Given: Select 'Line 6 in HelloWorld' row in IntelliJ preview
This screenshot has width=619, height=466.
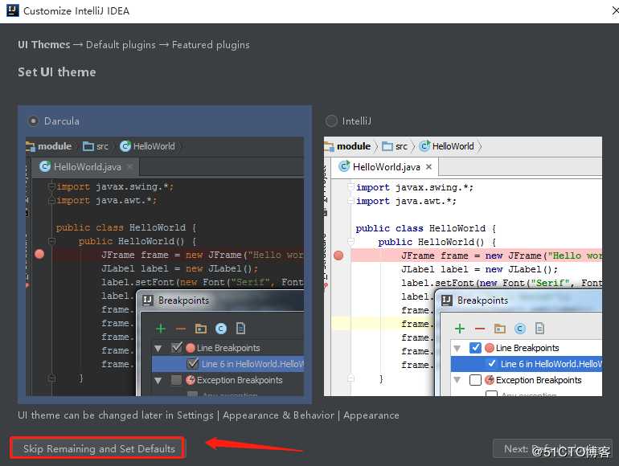Looking at the screenshot, I should coord(527,364).
